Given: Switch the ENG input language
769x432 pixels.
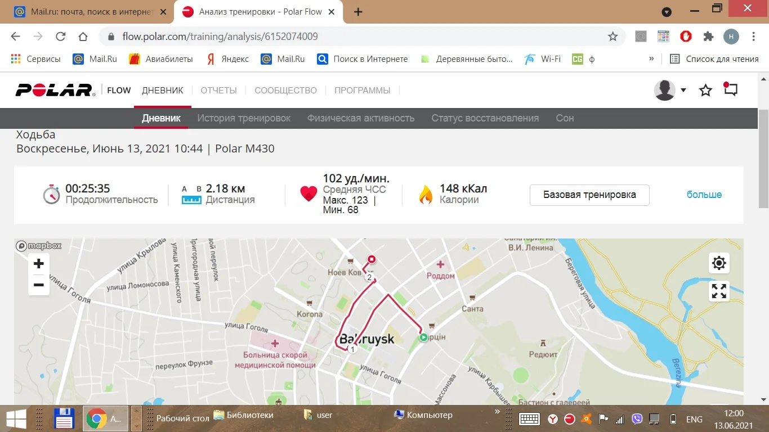Looking at the screenshot, I should tap(694, 419).
